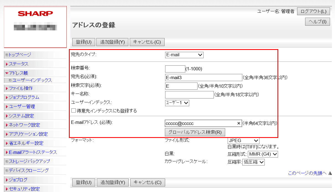
Task: Enable 得意先インデックスにも登録する checkbox
Action: pos(74,111)
